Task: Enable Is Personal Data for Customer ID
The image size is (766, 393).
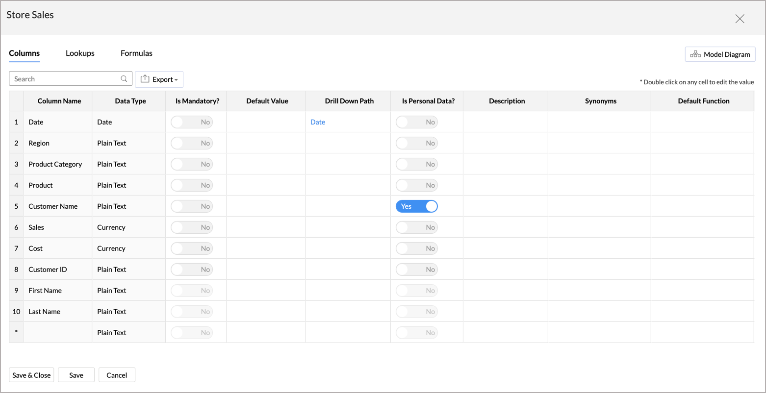Action: click(x=416, y=270)
